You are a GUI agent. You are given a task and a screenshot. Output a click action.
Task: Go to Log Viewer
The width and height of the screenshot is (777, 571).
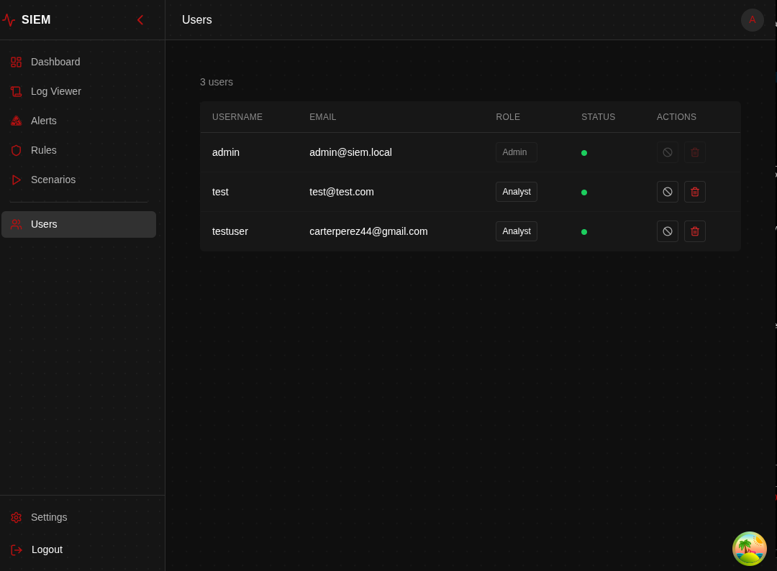click(79, 91)
